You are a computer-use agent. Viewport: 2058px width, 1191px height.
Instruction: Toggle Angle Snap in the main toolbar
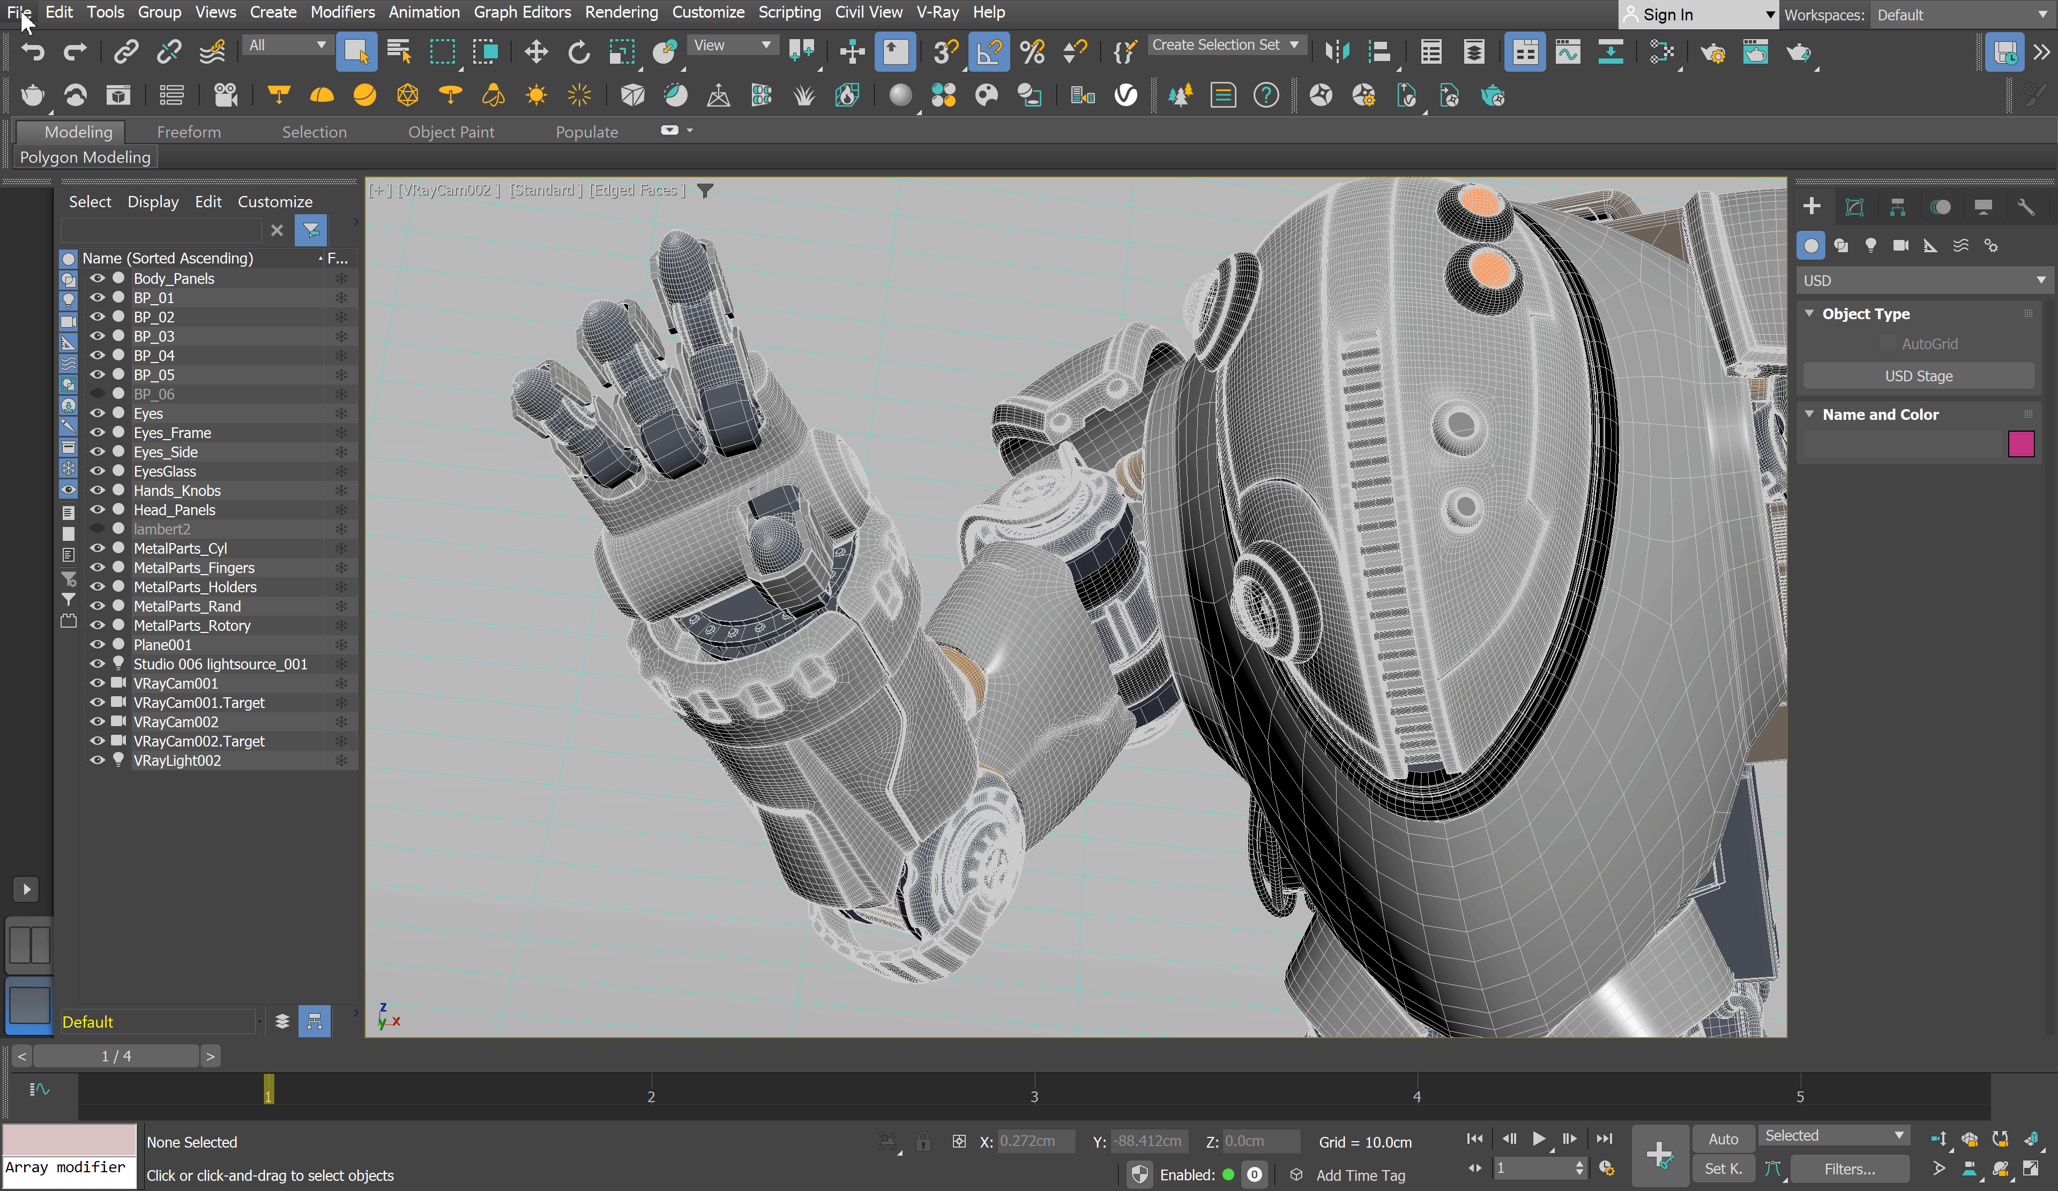tap(989, 51)
